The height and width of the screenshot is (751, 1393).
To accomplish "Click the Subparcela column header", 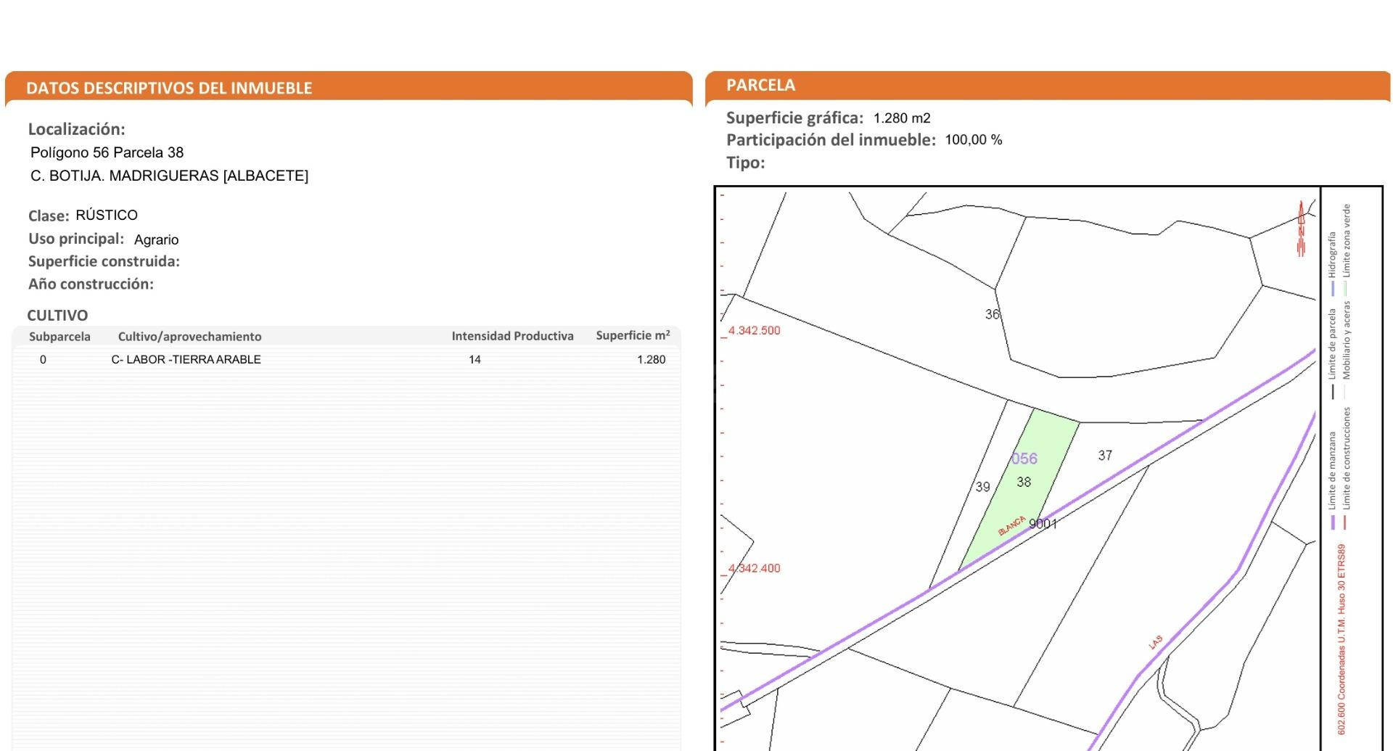I will (x=59, y=337).
